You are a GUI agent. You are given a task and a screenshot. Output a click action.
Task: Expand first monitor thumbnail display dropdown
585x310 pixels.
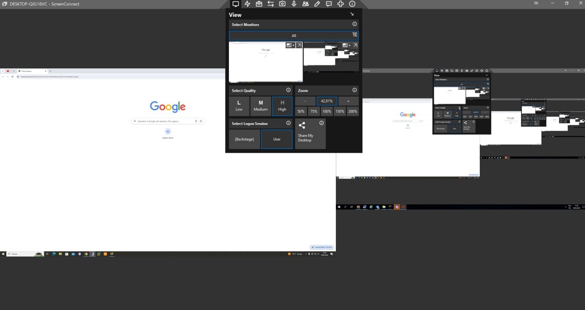290,45
